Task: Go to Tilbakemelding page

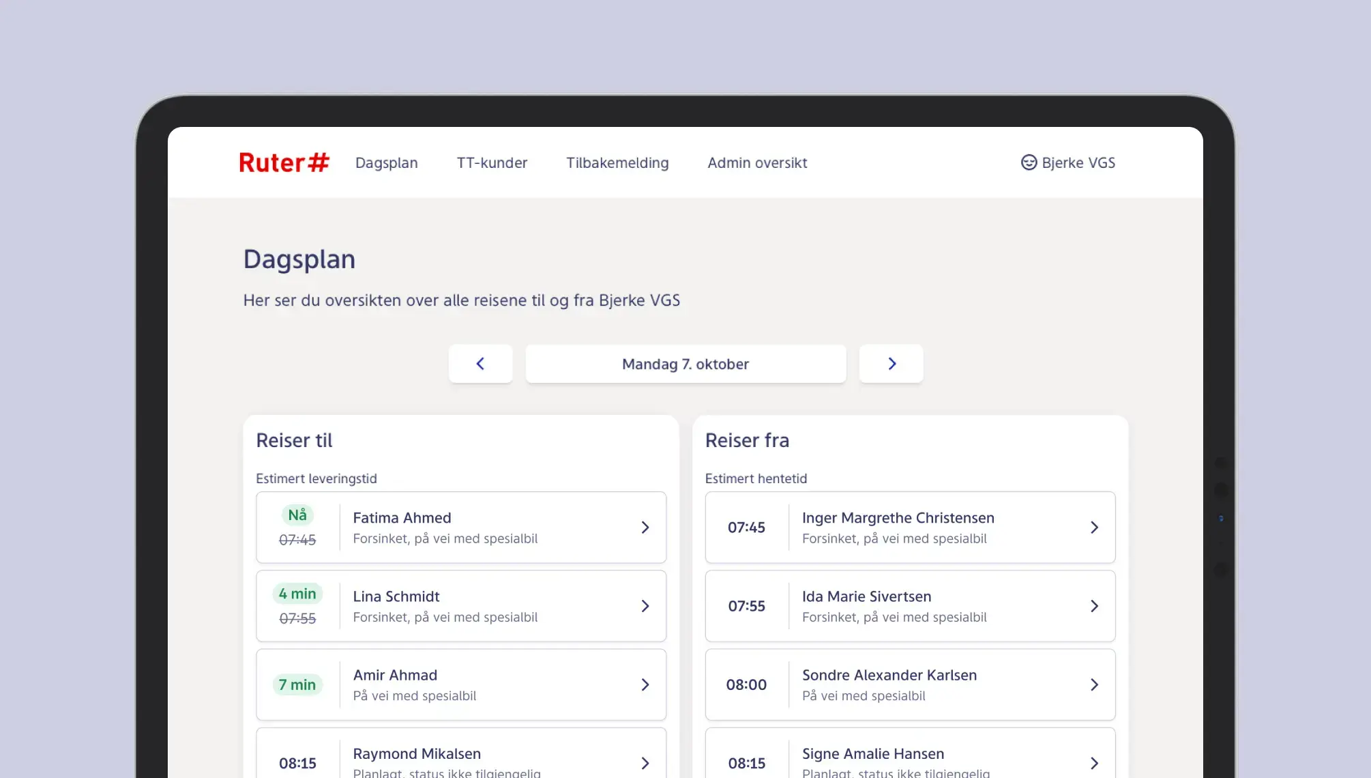Action: coord(617,162)
